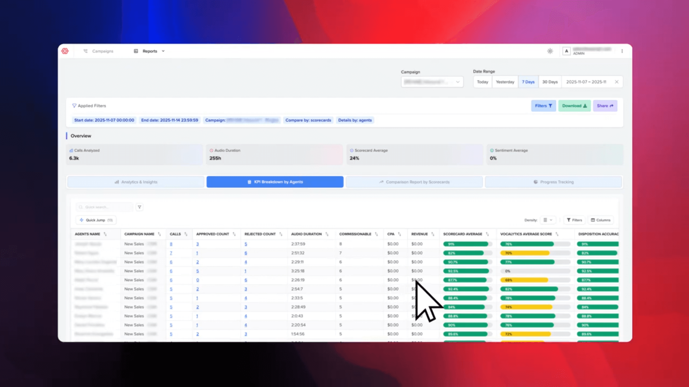The image size is (689, 387).
Task: Toggle the light/dark theme sun icon
Action: click(550, 51)
